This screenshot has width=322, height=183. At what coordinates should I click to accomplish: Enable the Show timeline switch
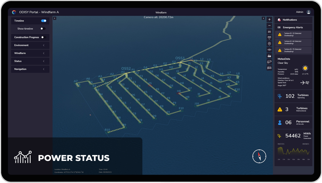(43, 29)
